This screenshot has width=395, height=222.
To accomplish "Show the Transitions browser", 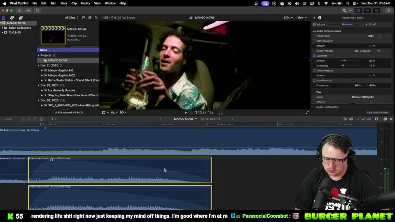I will (x=391, y=119).
